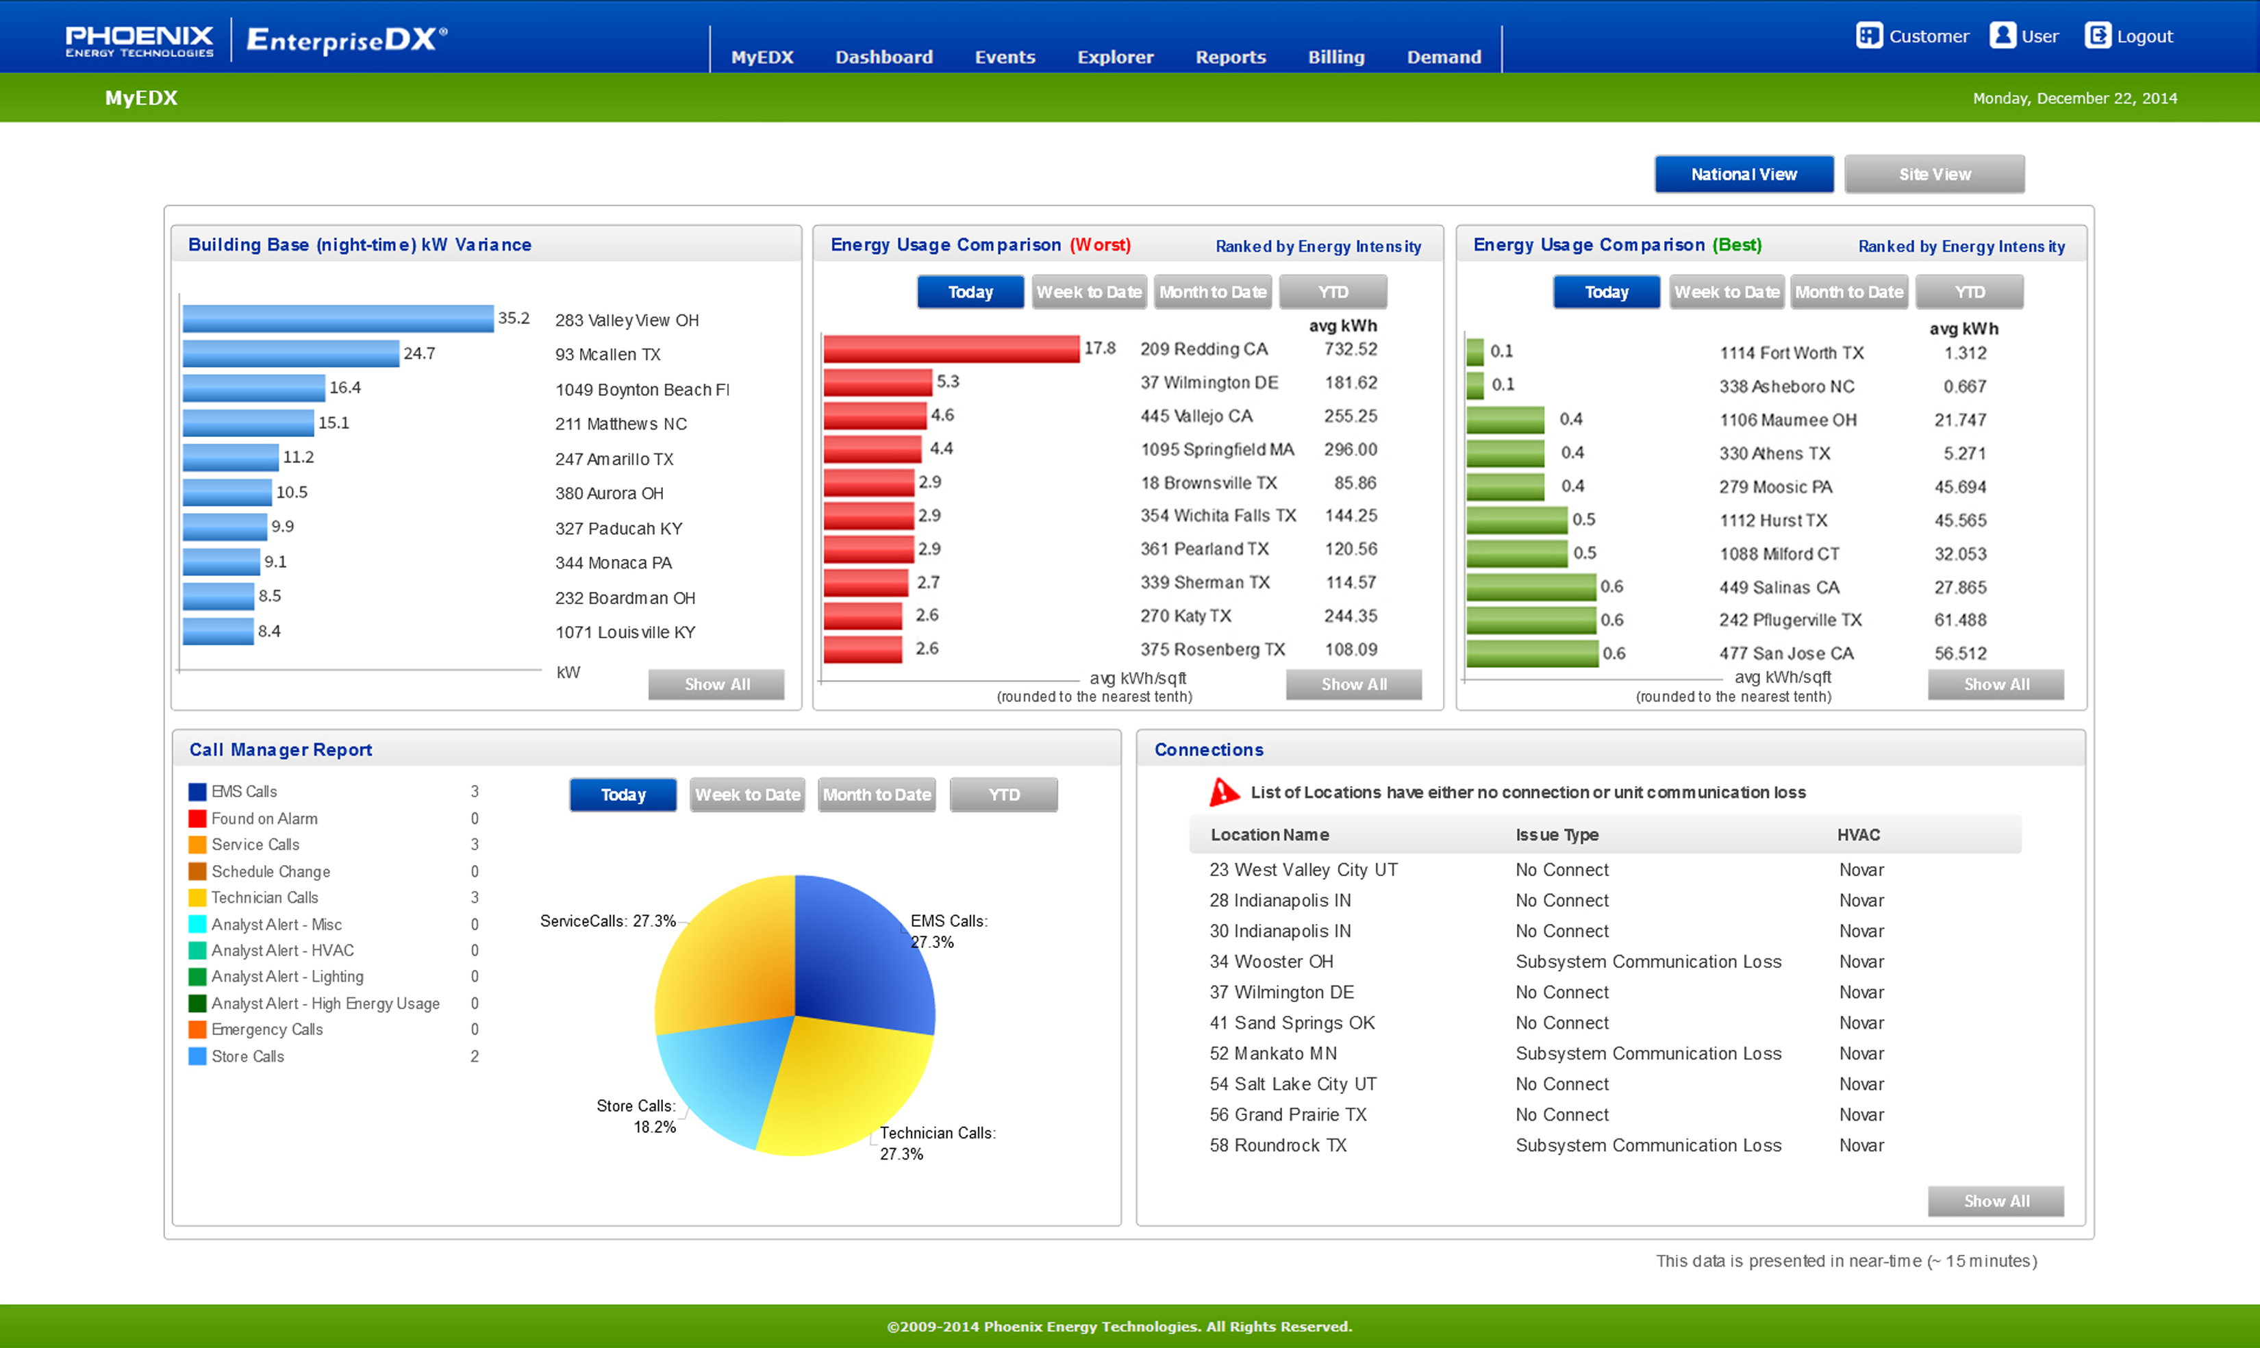Select National View toggle
This screenshot has width=2260, height=1348.
[1744, 175]
